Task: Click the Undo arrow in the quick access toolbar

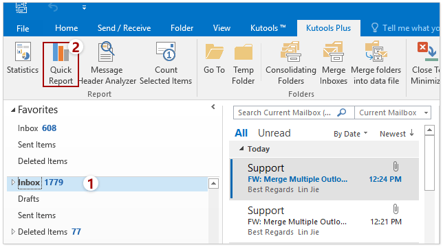Action: (53, 8)
